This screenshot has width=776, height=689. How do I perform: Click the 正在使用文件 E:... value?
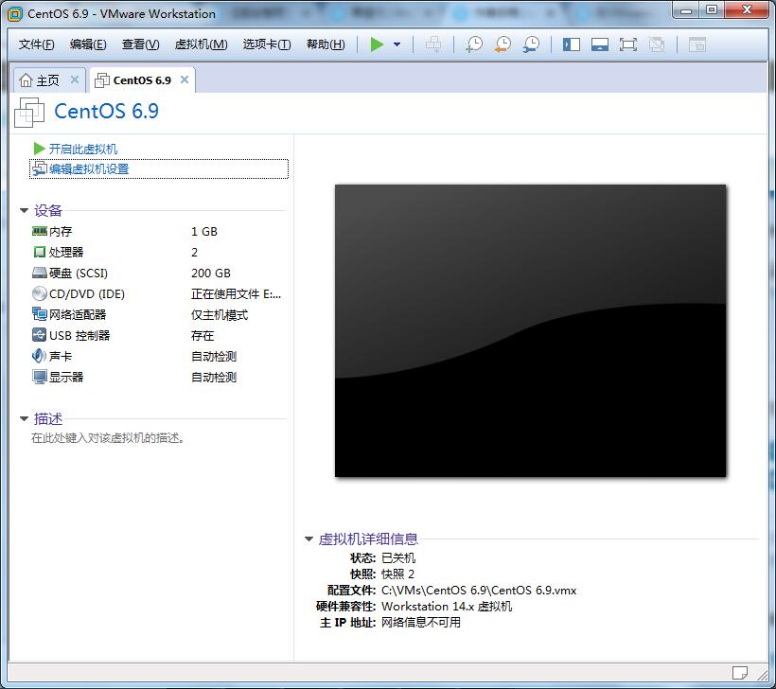[x=236, y=294]
